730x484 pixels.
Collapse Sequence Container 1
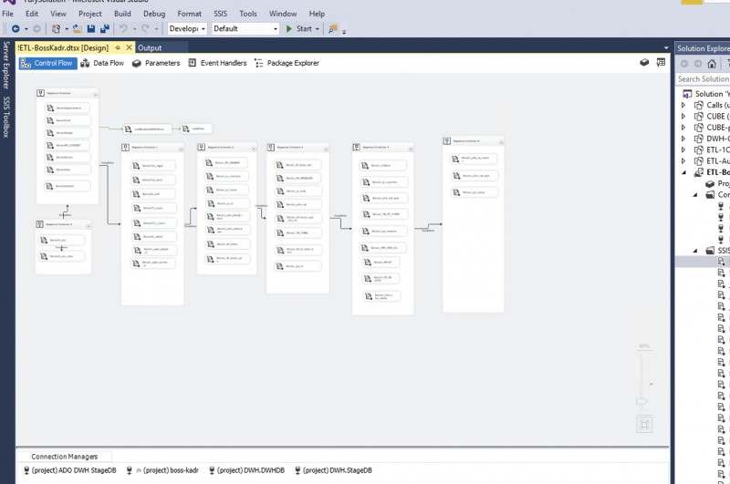tap(181, 149)
